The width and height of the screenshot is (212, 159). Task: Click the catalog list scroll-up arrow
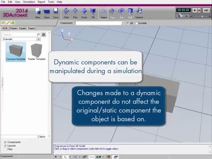(49, 33)
